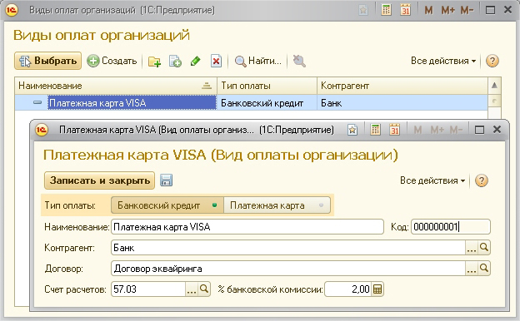
Task: Add dialog to favorites with the star icon
Action: [352, 130]
